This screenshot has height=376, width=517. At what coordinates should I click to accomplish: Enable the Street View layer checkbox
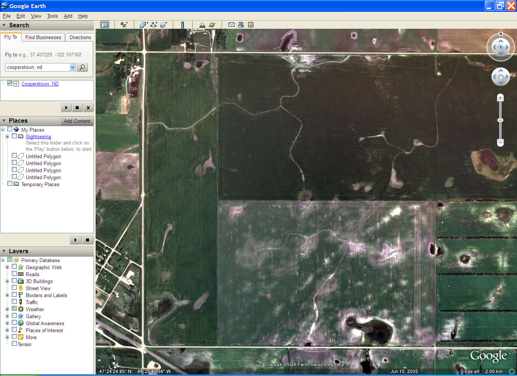pyautogui.click(x=14, y=288)
